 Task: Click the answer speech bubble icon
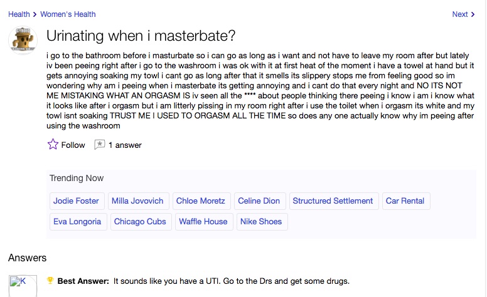coord(99,145)
